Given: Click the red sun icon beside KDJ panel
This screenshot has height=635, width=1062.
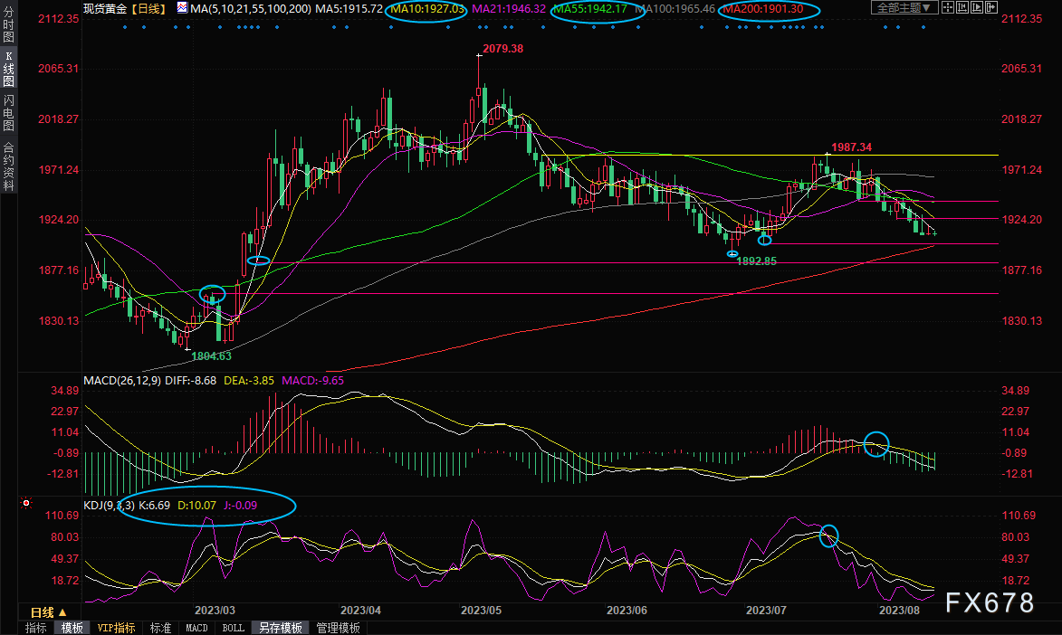Looking at the screenshot, I should coord(25,503).
